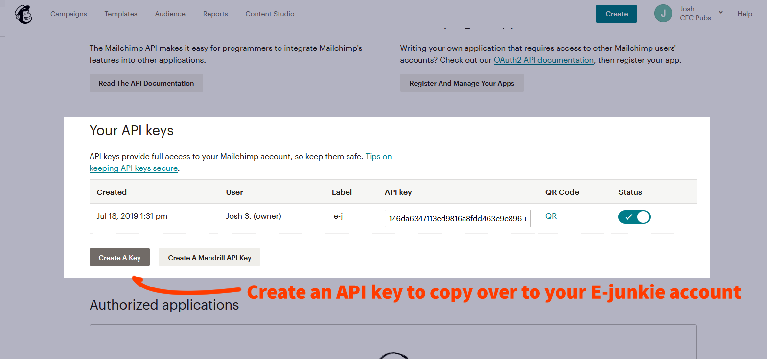Click Register And Manage Your Apps
The image size is (767, 359).
(462, 83)
